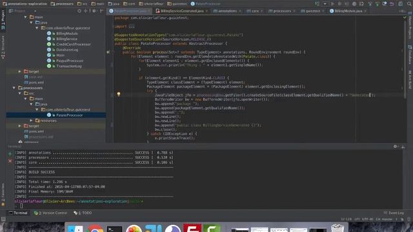Open the Terminal panel settings gear
The width and height of the screenshot is (413, 232).
396,146
